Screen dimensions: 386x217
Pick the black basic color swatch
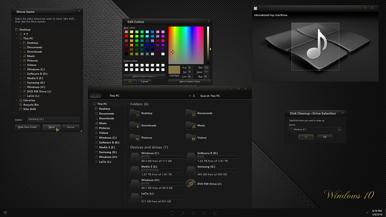pos(126,54)
